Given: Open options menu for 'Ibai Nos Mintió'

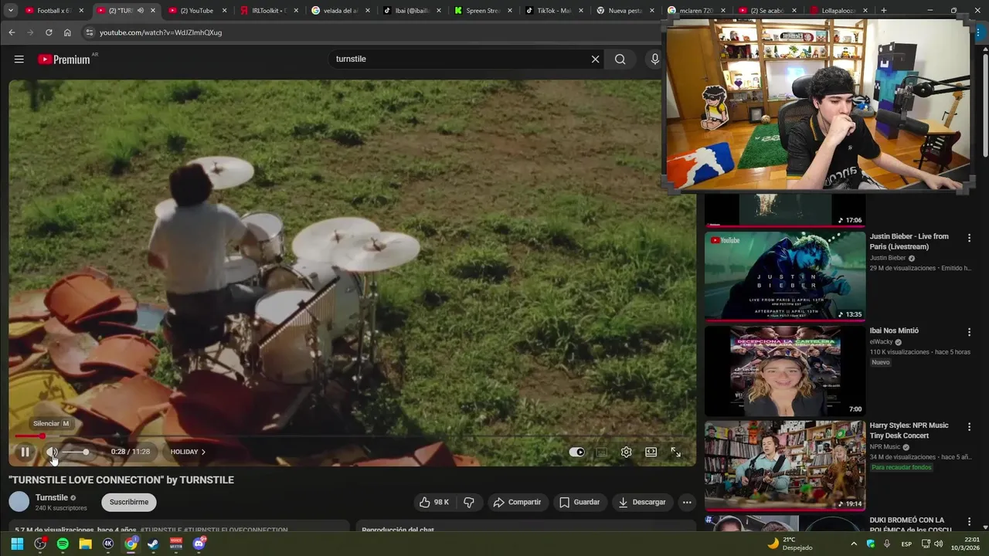Looking at the screenshot, I should pyautogui.click(x=969, y=332).
